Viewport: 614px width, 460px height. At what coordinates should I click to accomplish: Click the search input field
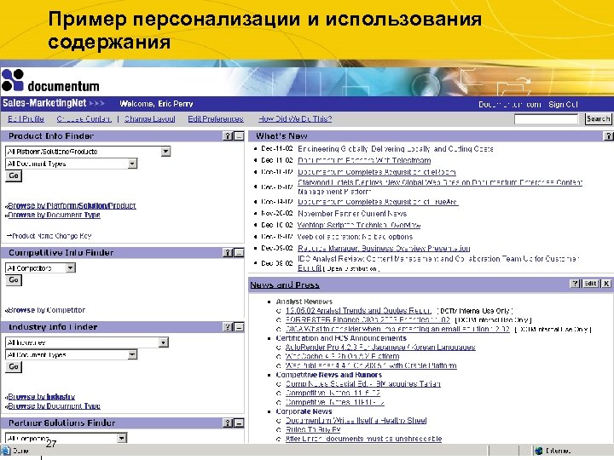pos(546,119)
